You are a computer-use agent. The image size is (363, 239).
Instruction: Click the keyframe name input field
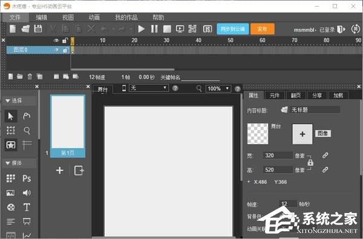tap(200, 77)
